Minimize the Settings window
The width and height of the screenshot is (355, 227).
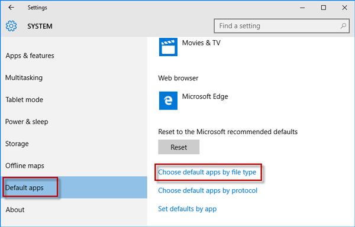[302, 8]
